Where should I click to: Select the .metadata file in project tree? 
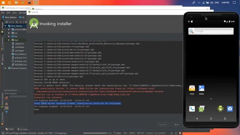pyautogui.click(x=18, y=47)
